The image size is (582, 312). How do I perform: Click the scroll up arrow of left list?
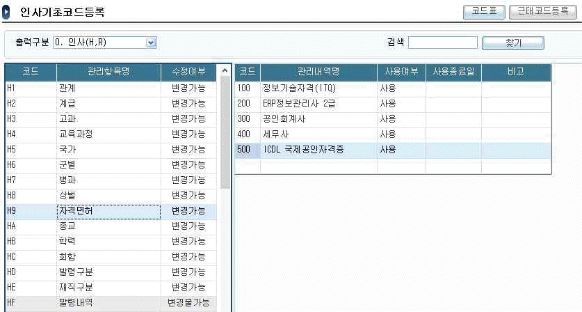click(x=224, y=70)
